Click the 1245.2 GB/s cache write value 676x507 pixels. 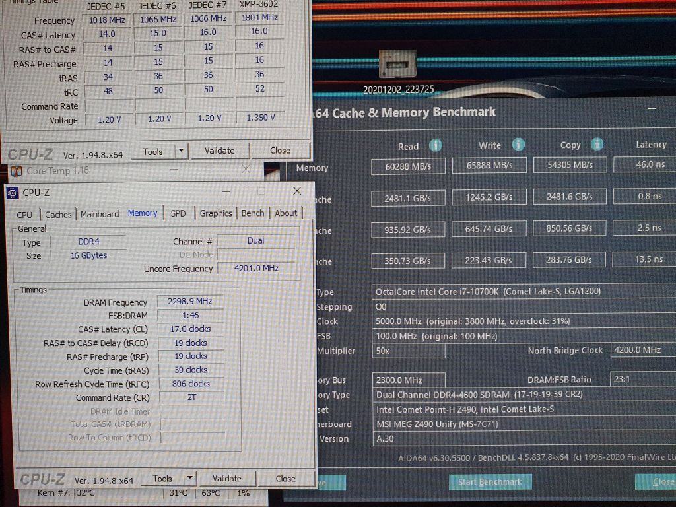point(489,197)
